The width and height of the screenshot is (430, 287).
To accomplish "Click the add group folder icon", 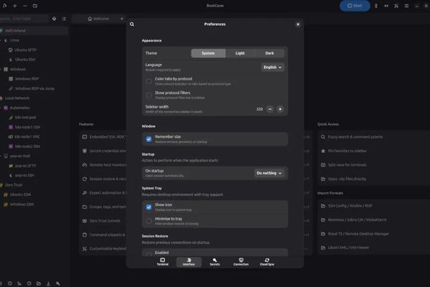I will point(35,6).
